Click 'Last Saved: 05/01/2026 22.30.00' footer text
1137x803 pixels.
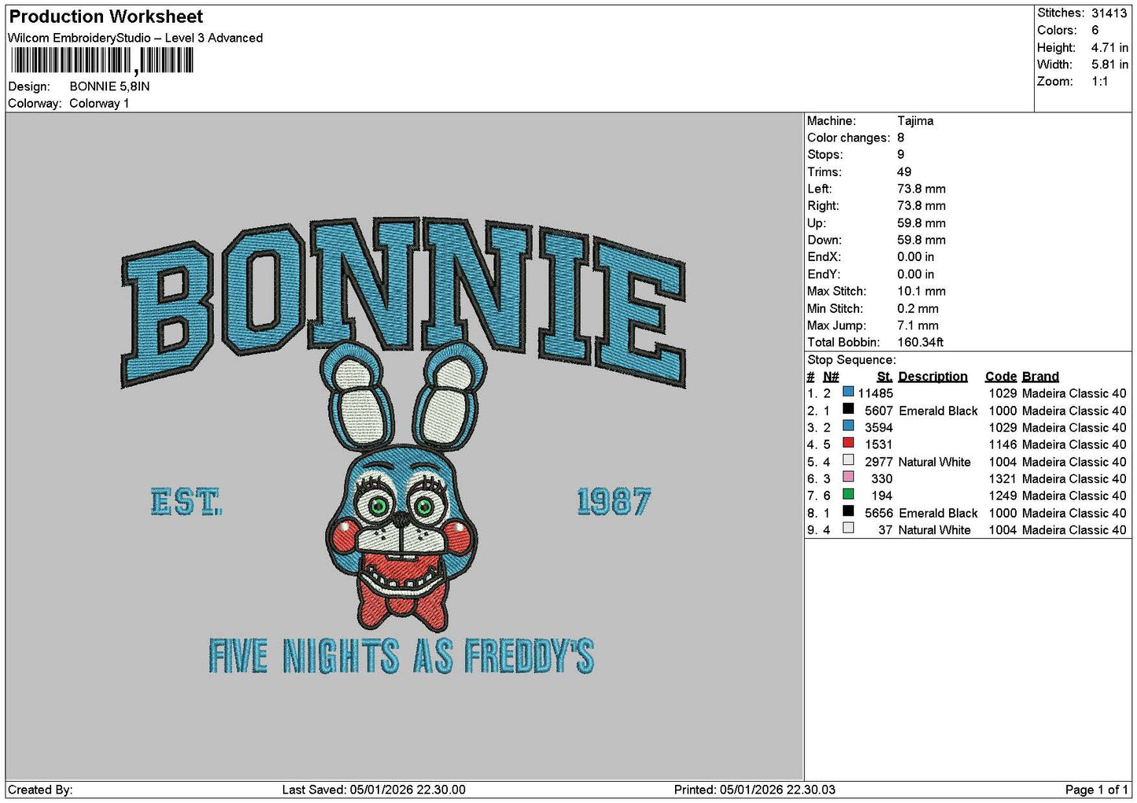click(x=374, y=790)
